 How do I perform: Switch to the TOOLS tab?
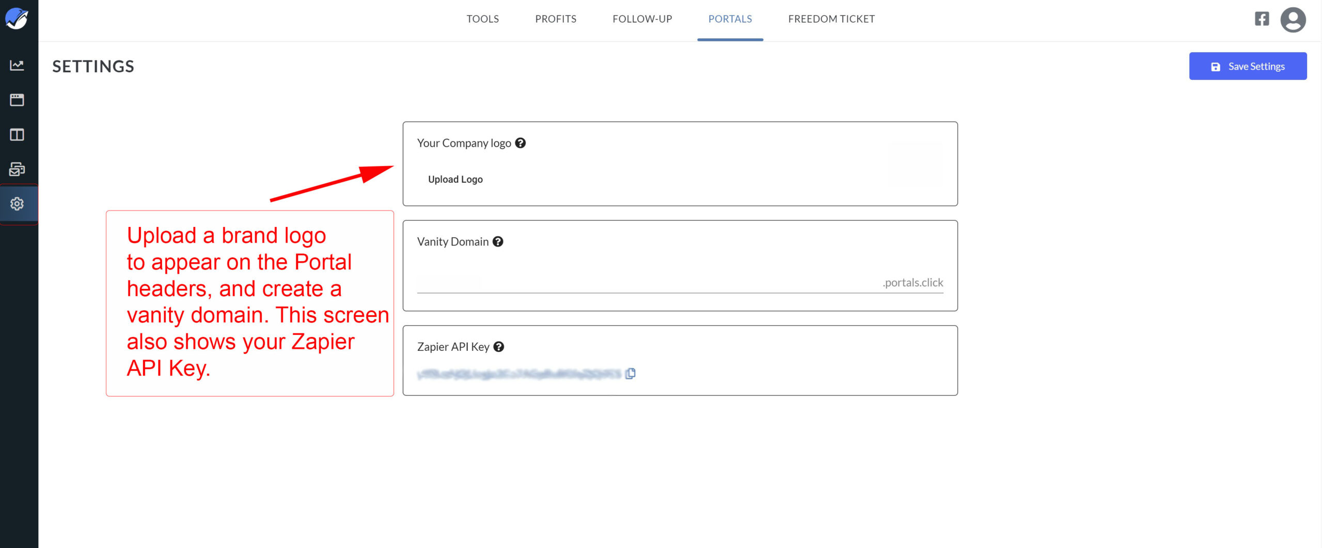pos(482,19)
